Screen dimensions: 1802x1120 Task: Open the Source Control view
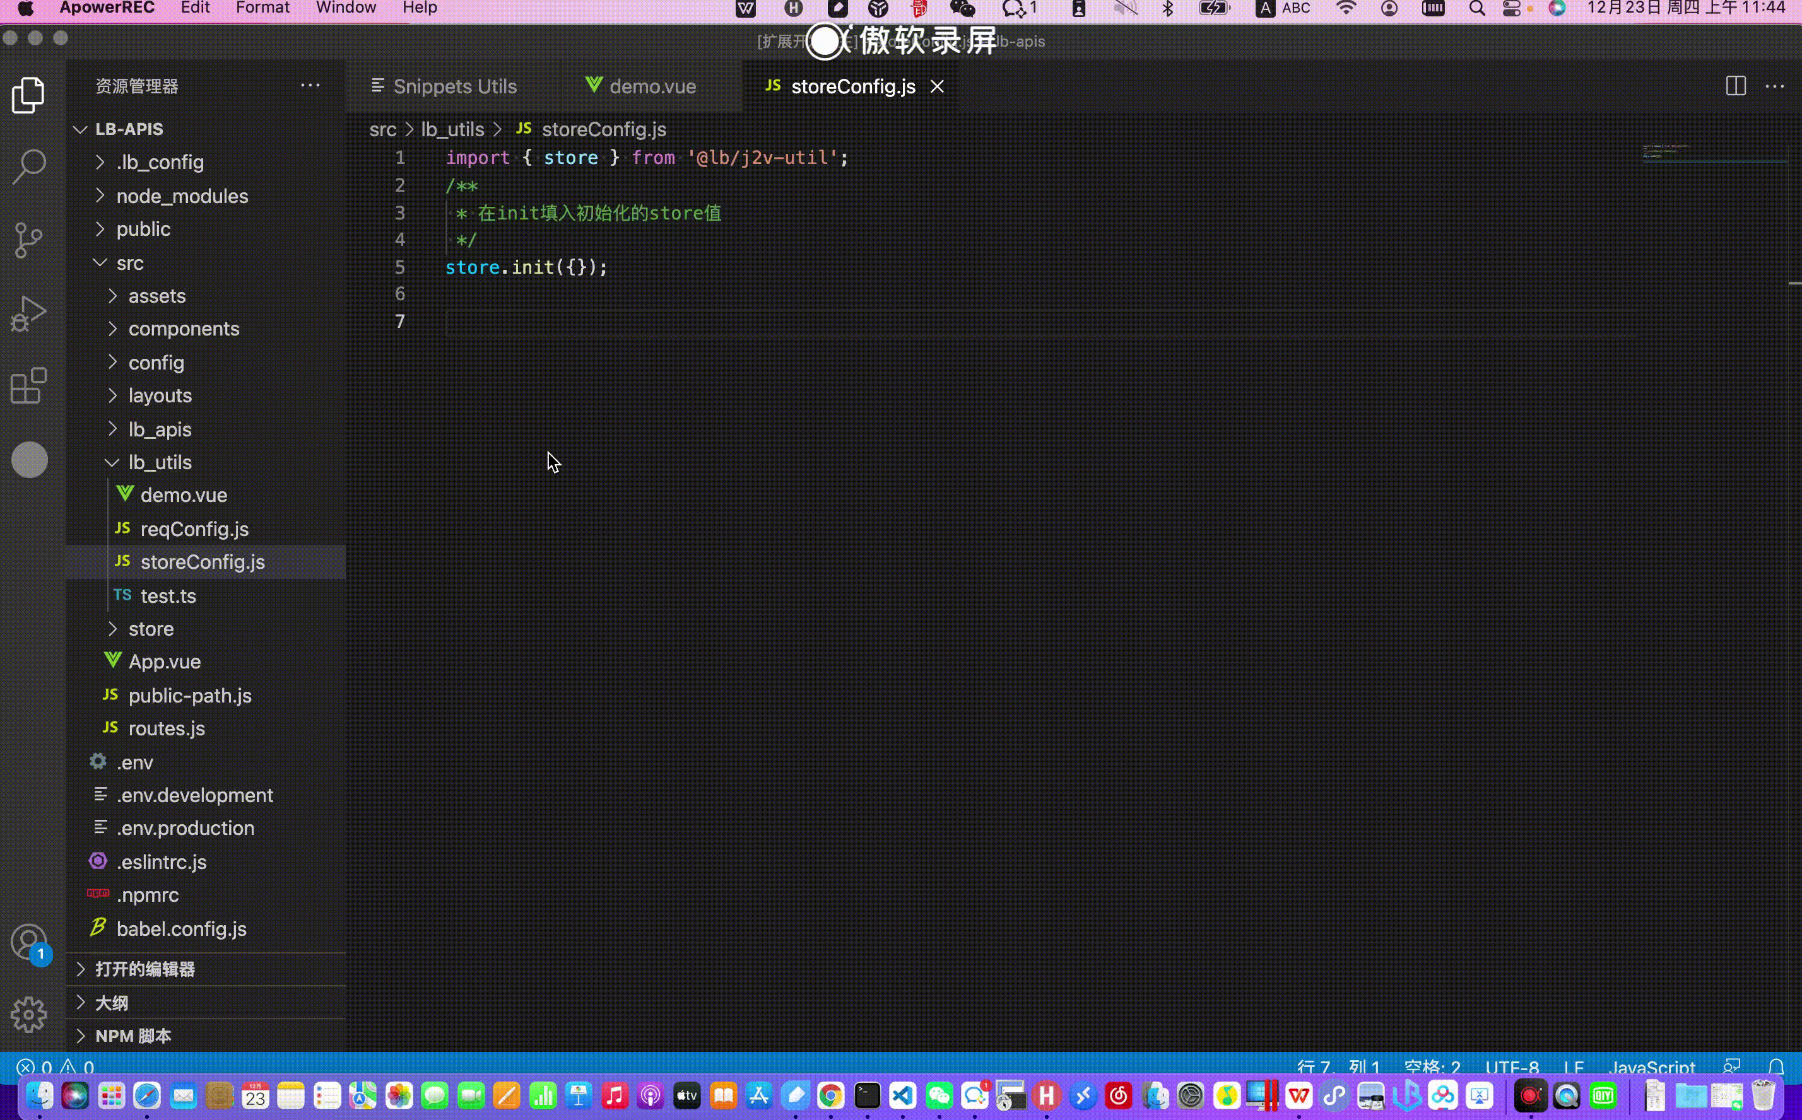pyautogui.click(x=29, y=240)
